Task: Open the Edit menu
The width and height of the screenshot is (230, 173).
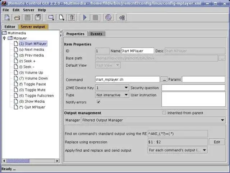Action: pyautogui.click(x=16, y=10)
